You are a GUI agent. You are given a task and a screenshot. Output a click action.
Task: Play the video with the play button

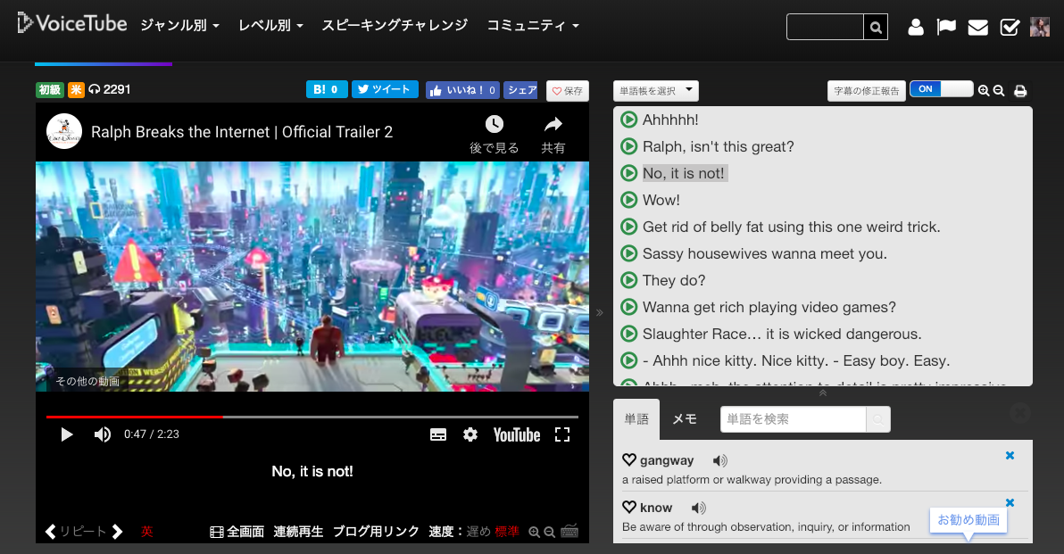coord(66,434)
